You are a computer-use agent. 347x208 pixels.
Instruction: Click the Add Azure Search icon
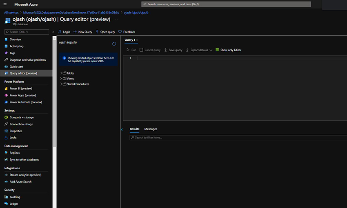(x=6, y=182)
